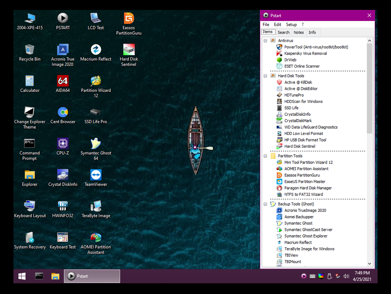
Task: Launch Keyboard Test desktop icon
Action: pos(62,241)
